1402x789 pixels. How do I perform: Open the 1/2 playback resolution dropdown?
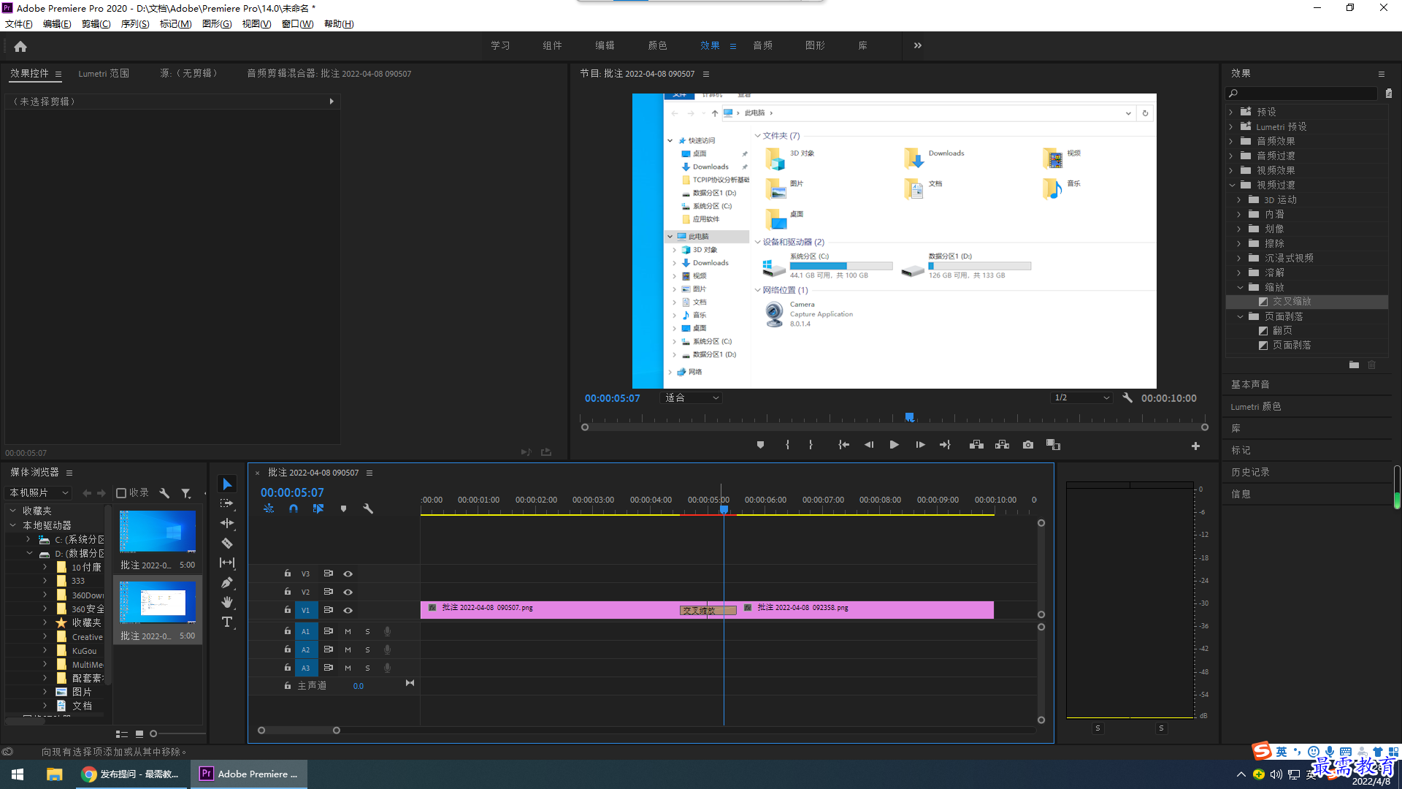(1081, 398)
